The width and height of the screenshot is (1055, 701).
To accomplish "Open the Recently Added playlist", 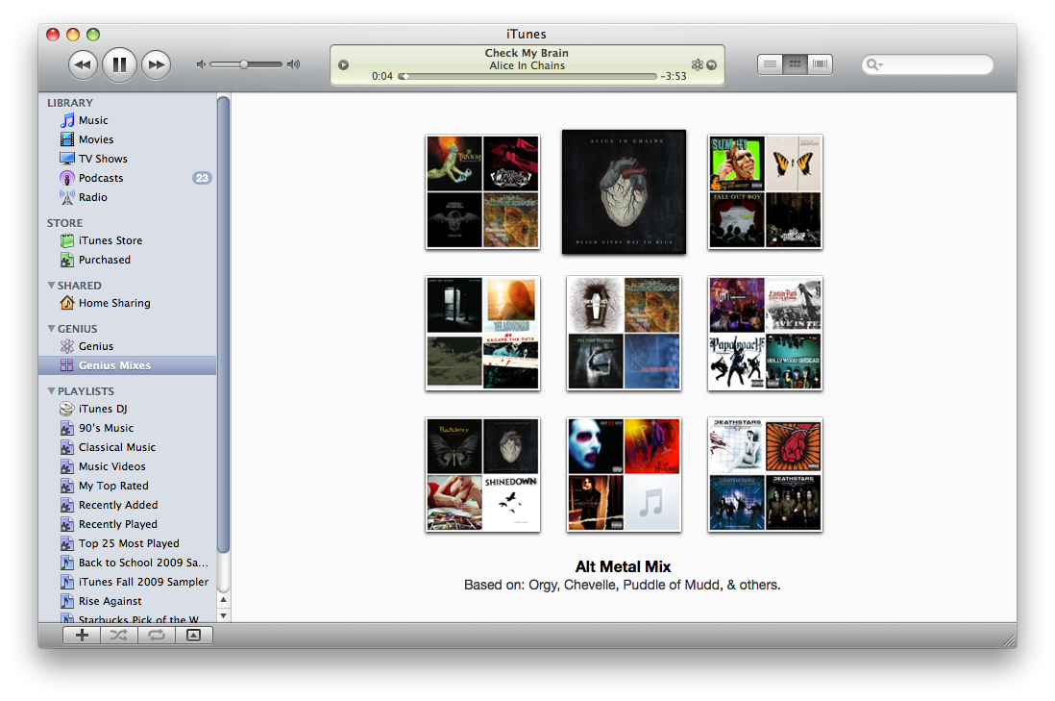I will 128,505.
